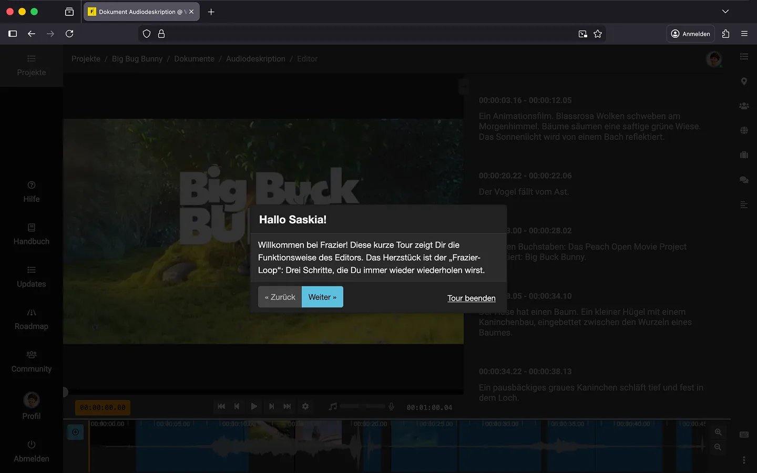Click the Audiodeskription breadcrumb link
This screenshot has height=473, width=757.
click(255, 59)
